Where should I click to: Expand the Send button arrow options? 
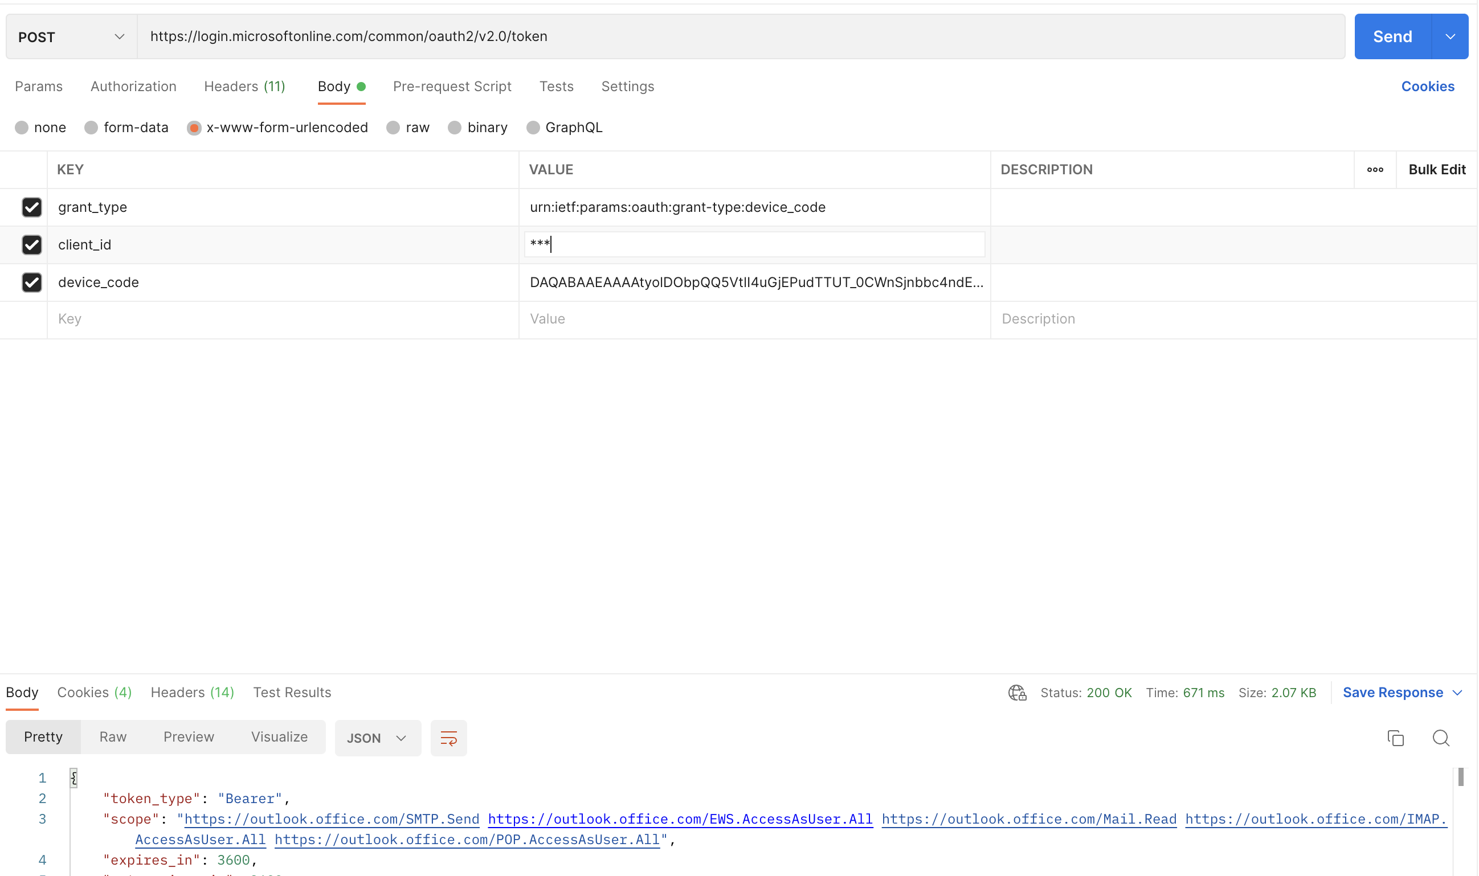pos(1451,36)
